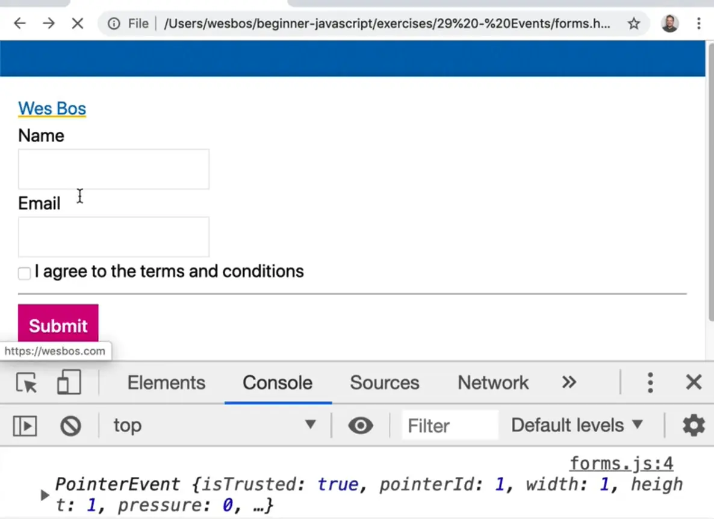Viewport: 714px width, 519px height.
Task: Open the Default levels dropdown
Action: coord(577,425)
